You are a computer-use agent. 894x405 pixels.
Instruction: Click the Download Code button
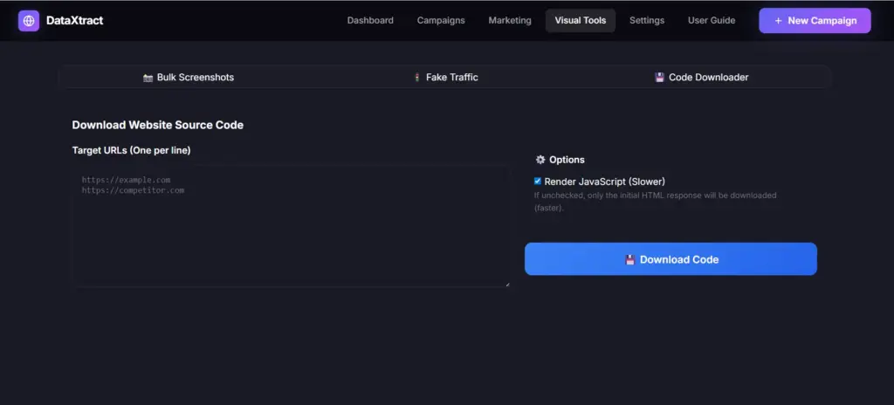pyautogui.click(x=670, y=259)
